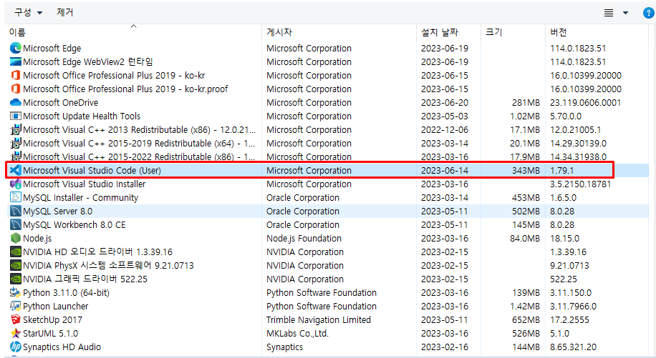Click the Visual Studio Code icon
Image resolution: width=656 pixels, height=358 pixels.
pos(16,170)
